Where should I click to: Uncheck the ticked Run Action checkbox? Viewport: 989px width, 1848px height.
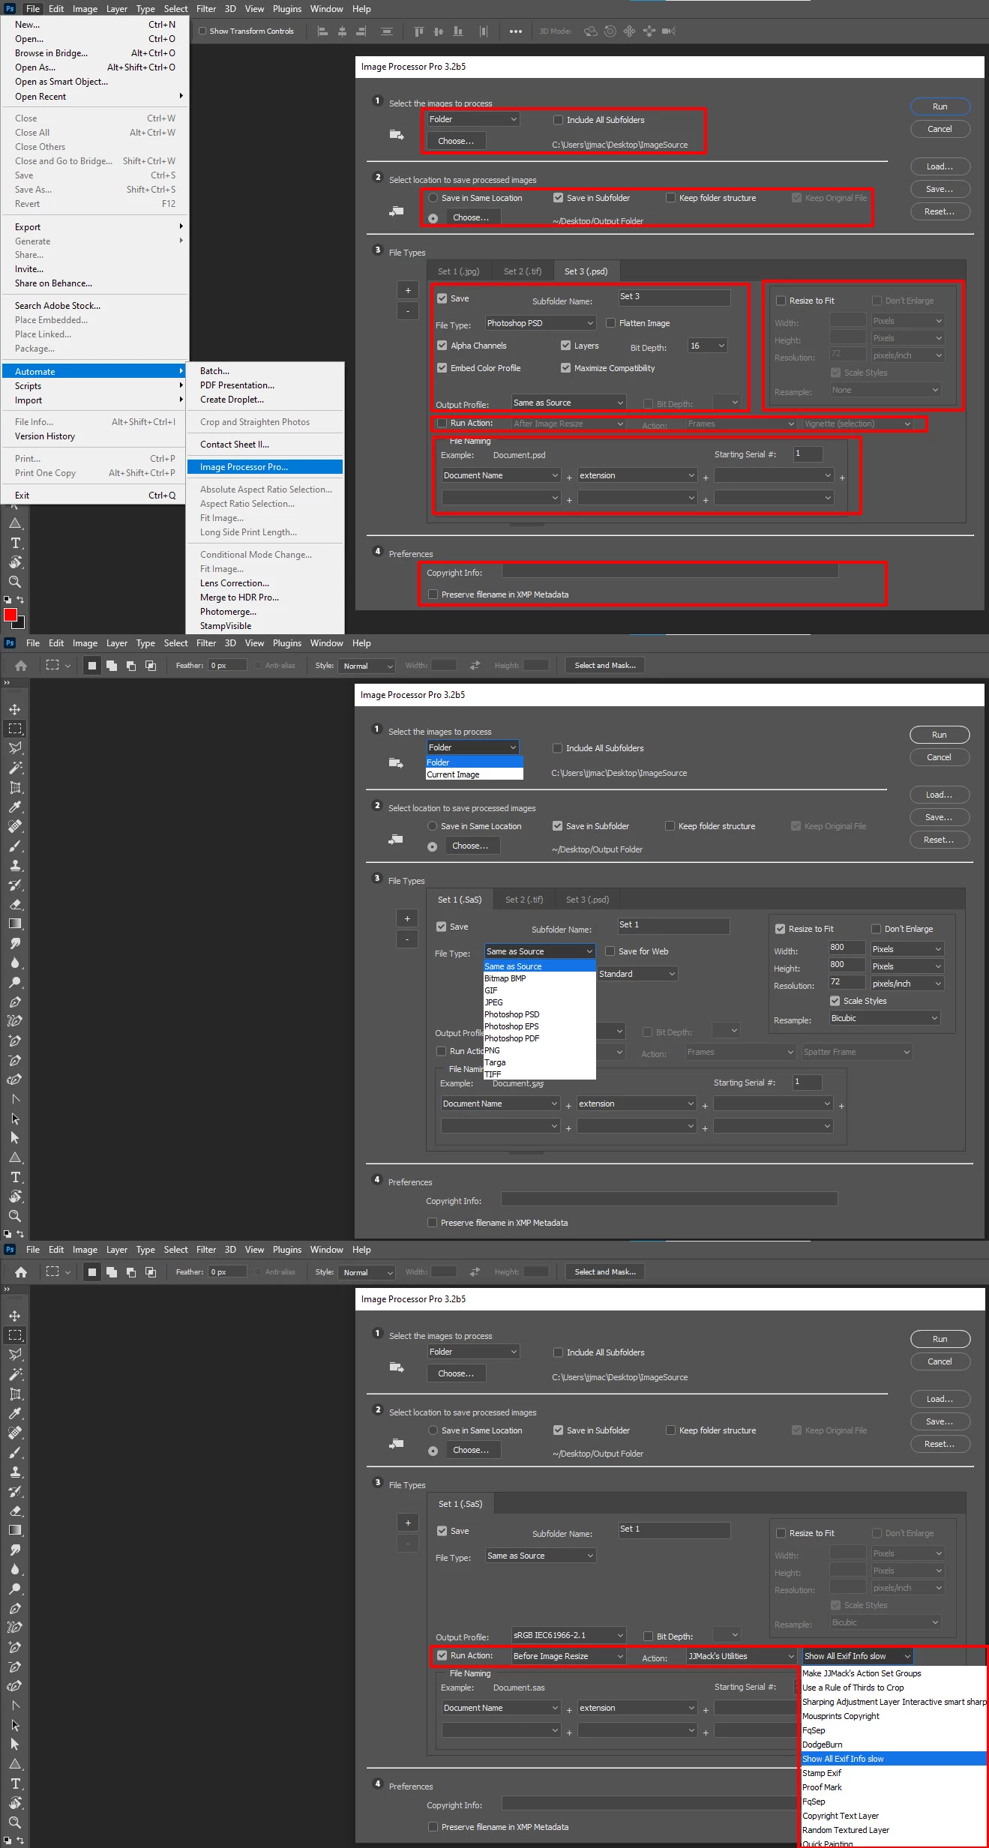point(442,1655)
